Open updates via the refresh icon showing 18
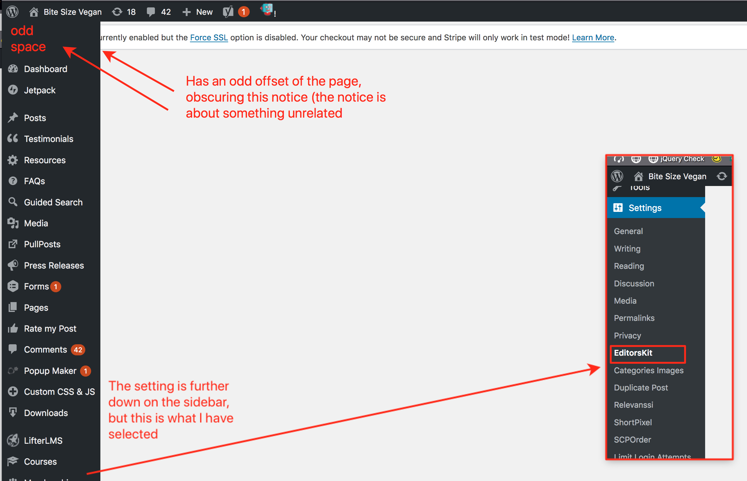The width and height of the screenshot is (747, 481). (x=116, y=12)
